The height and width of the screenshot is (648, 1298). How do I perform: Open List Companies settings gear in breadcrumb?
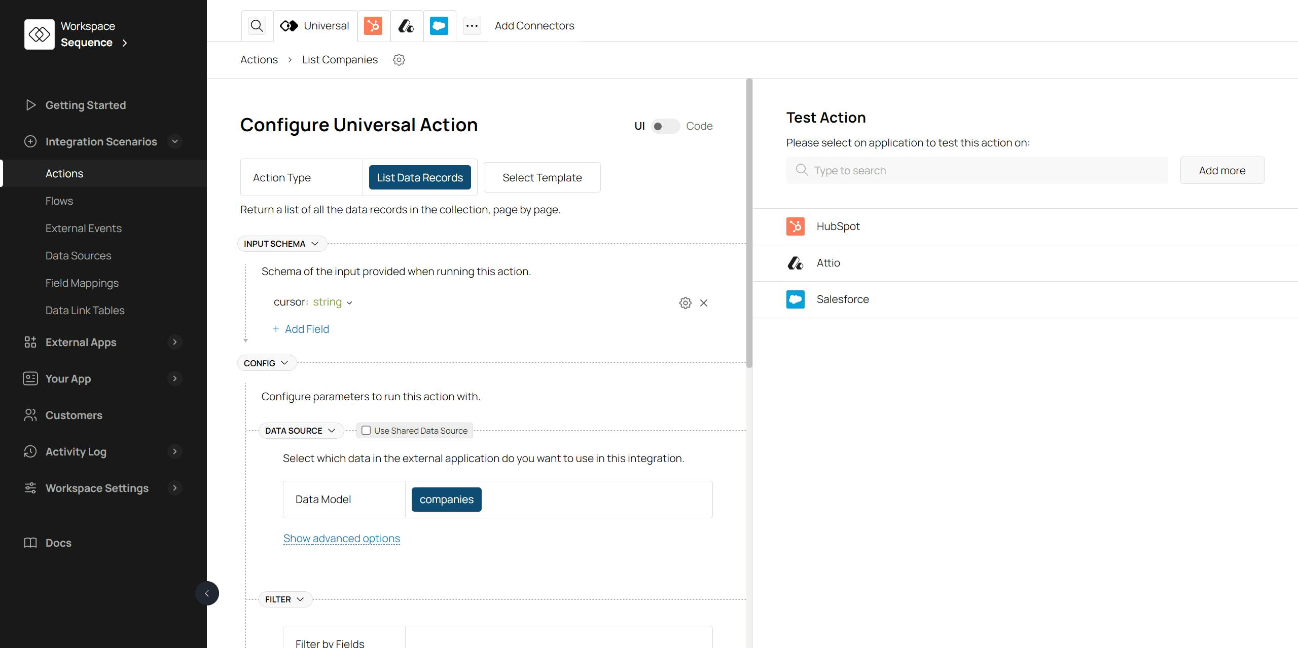click(x=399, y=60)
